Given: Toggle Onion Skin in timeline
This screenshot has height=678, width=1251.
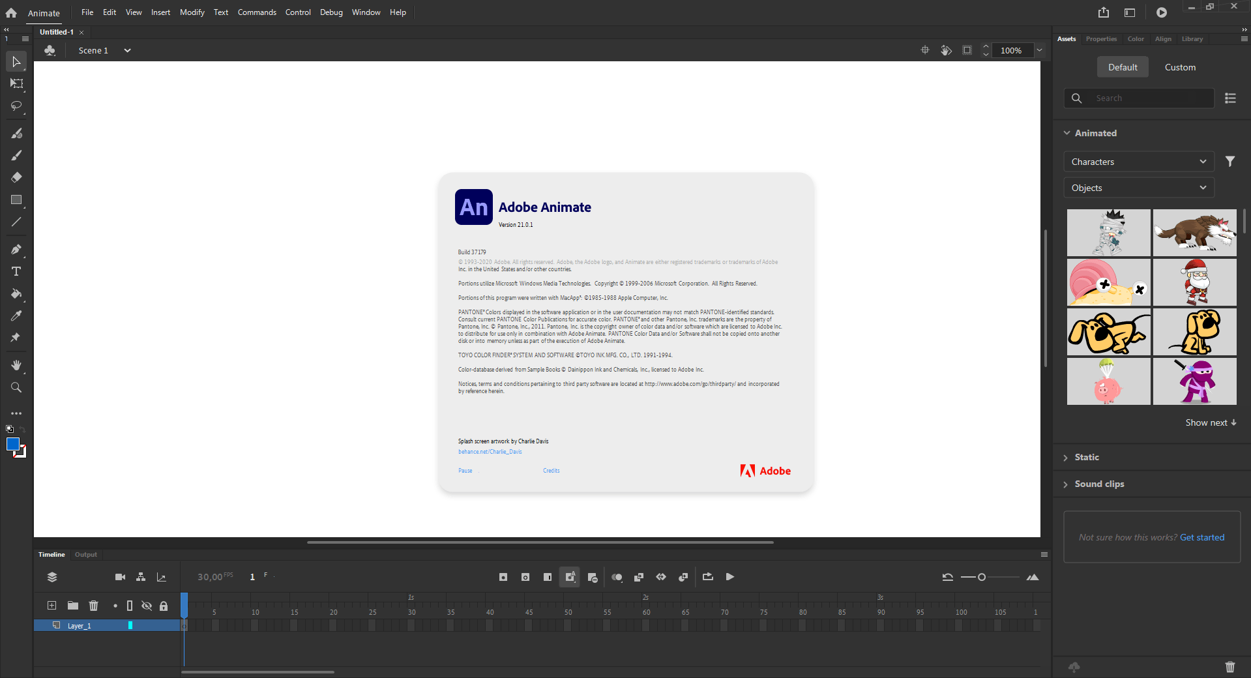Looking at the screenshot, I should click(x=617, y=577).
